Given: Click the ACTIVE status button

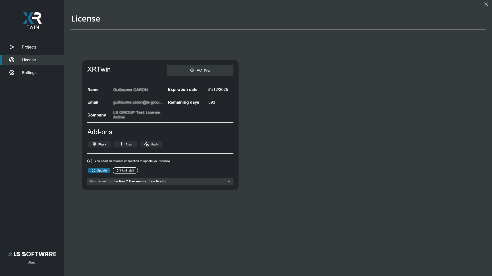Looking at the screenshot, I should (200, 70).
